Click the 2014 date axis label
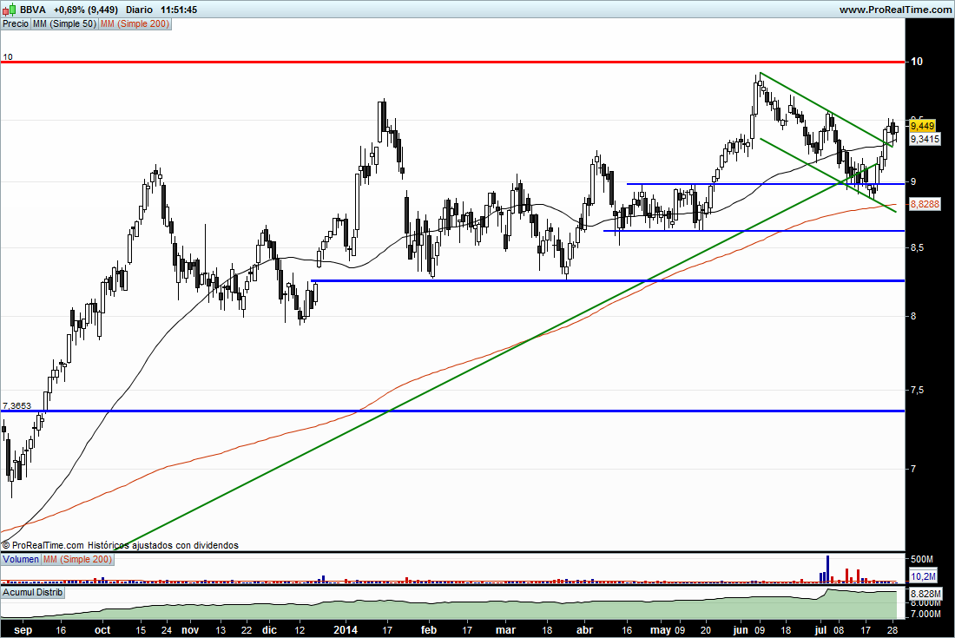 346,630
